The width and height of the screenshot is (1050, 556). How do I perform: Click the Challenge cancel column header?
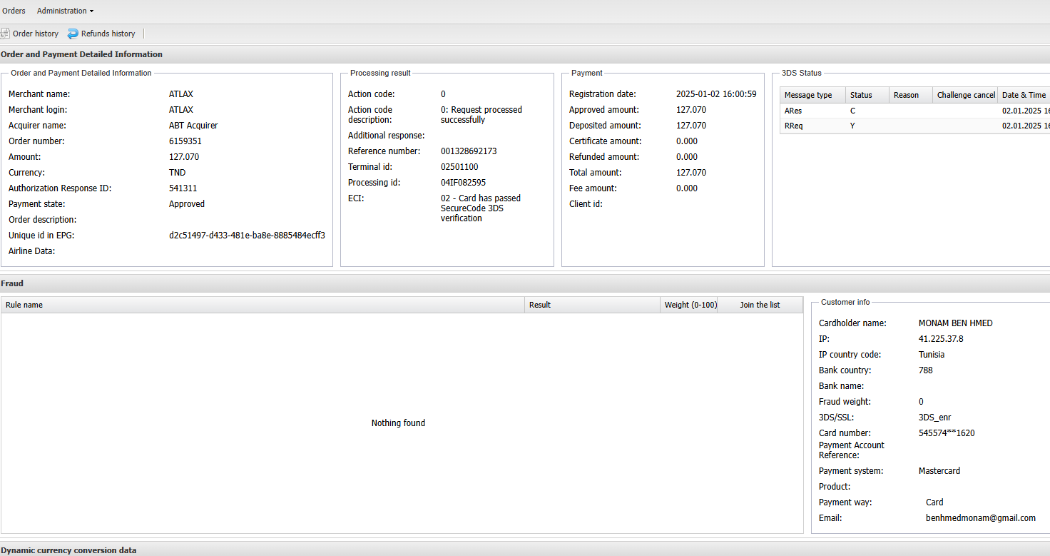[x=965, y=95]
